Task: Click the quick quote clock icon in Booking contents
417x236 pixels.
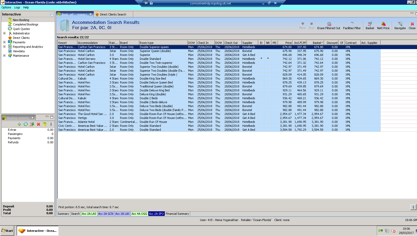Action: pos(26,124)
